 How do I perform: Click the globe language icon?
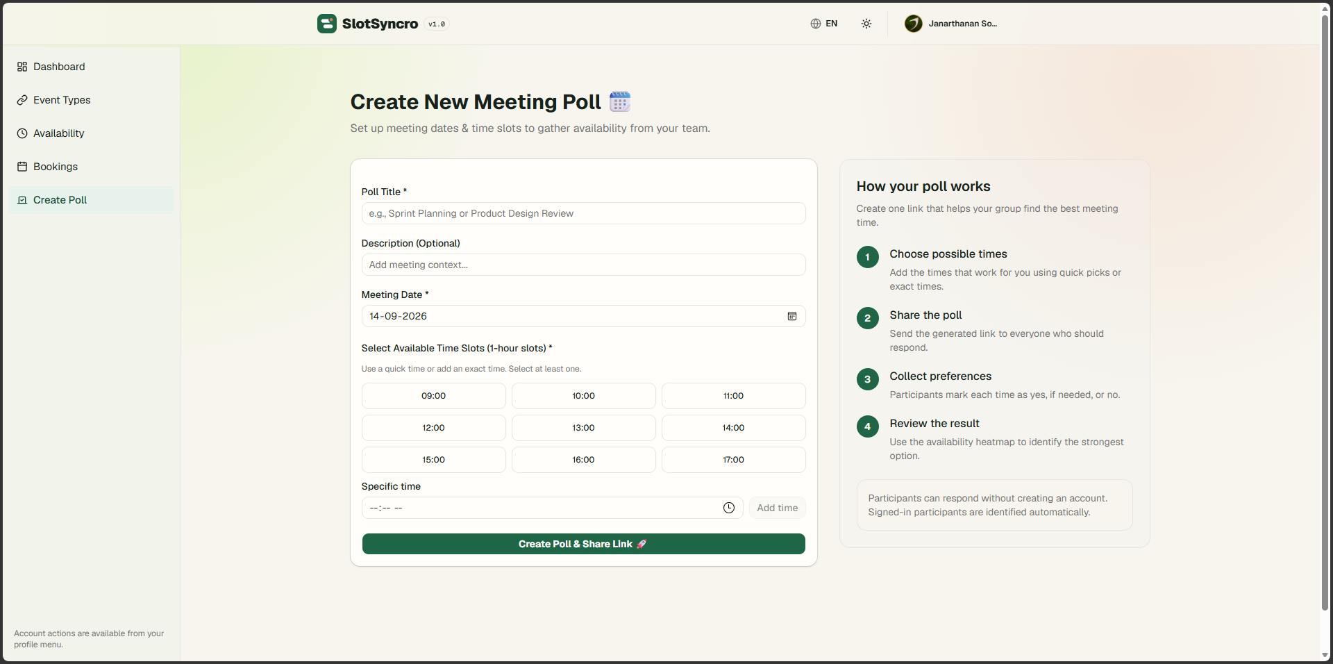pos(816,24)
